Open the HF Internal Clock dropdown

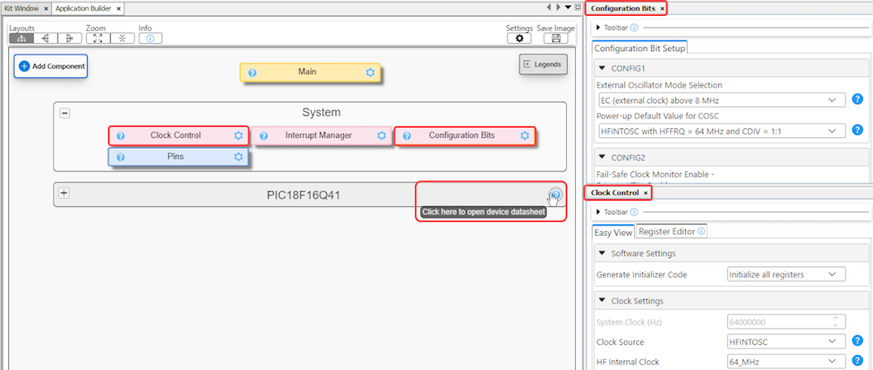coord(786,361)
